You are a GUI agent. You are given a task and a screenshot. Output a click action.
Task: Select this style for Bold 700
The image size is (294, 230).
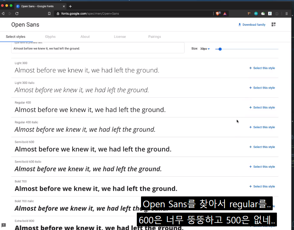262,186
